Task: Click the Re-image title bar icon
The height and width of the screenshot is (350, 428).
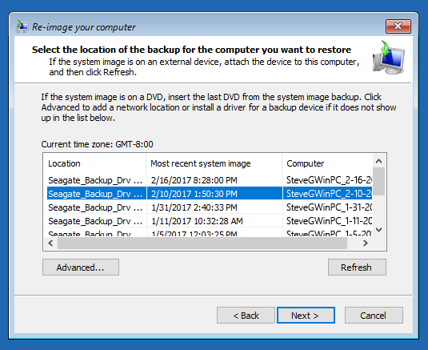Action: [22, 26]
